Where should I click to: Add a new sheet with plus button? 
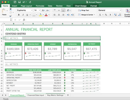tap(68, 95)
